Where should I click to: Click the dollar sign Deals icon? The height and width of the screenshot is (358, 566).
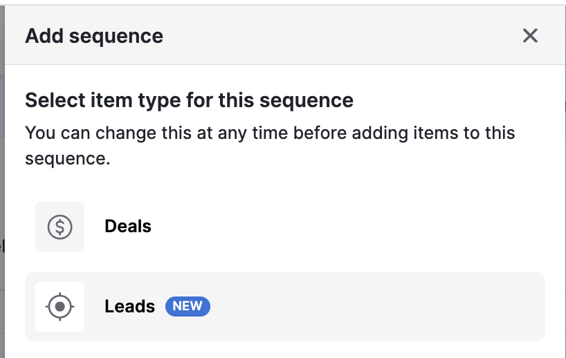click(60, 227)
